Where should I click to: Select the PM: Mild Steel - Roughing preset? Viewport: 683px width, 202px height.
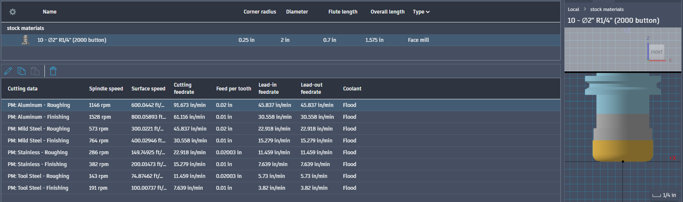[281, 129]
